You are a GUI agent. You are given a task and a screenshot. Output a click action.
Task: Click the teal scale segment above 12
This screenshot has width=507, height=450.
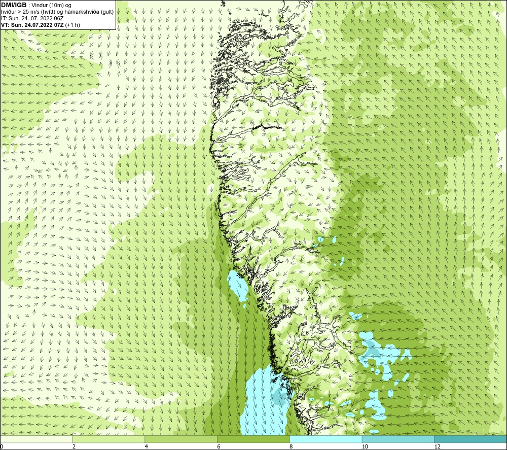pos(470,439)
